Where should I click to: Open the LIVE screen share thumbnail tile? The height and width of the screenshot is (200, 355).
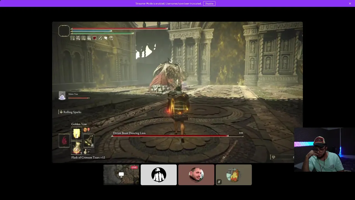click(121, 175)
